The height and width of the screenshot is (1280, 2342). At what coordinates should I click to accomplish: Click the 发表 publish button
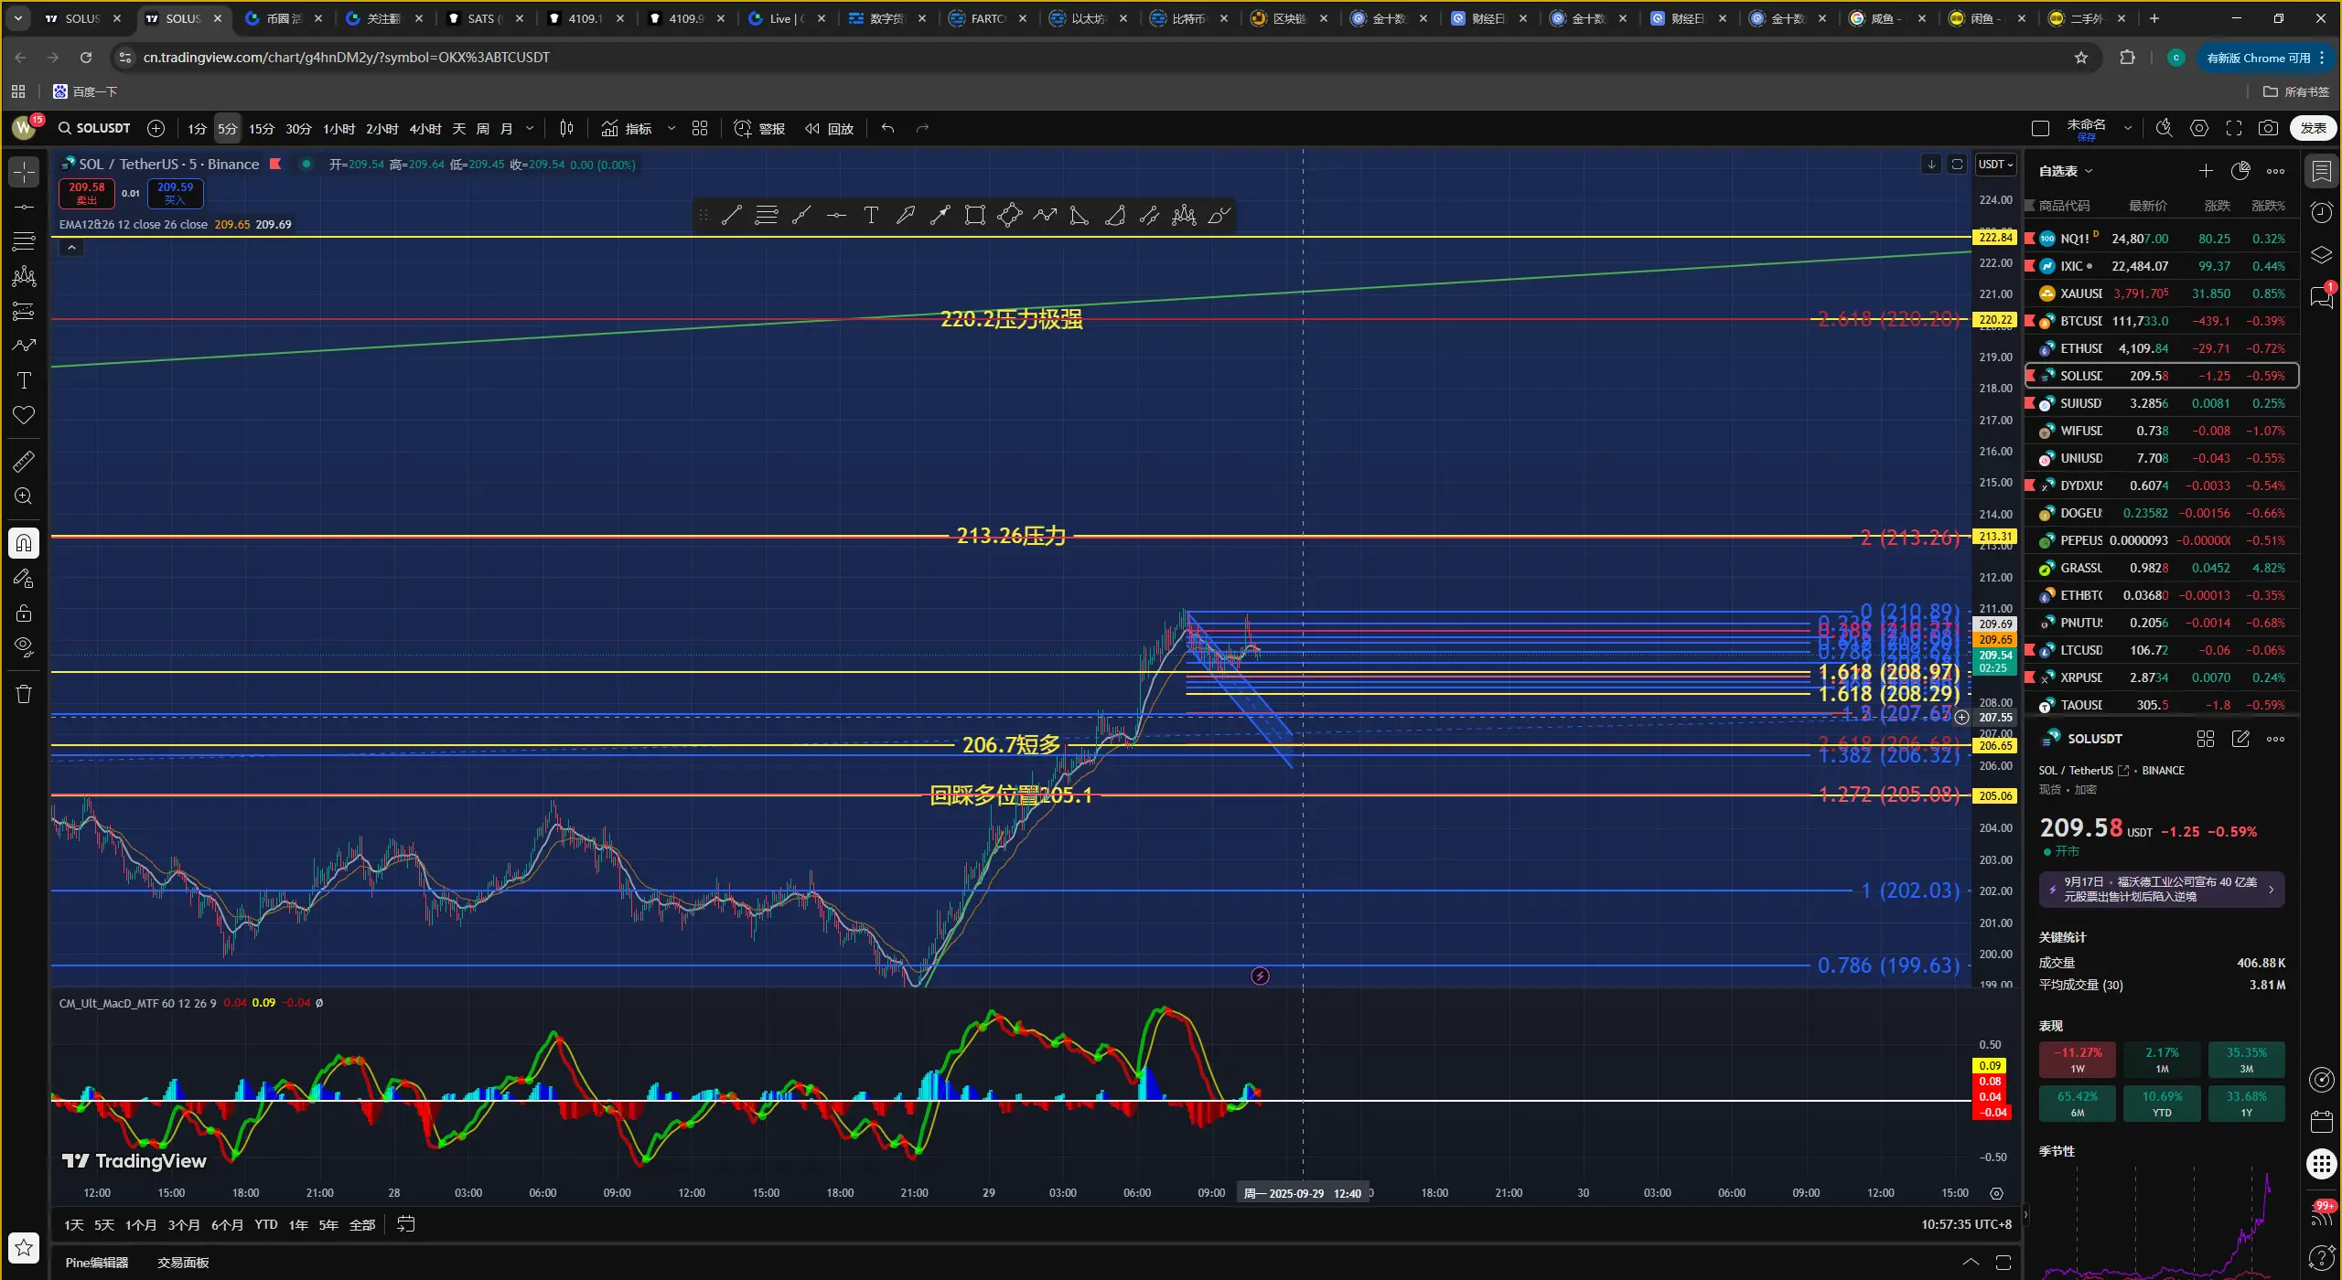(2313, 129)
